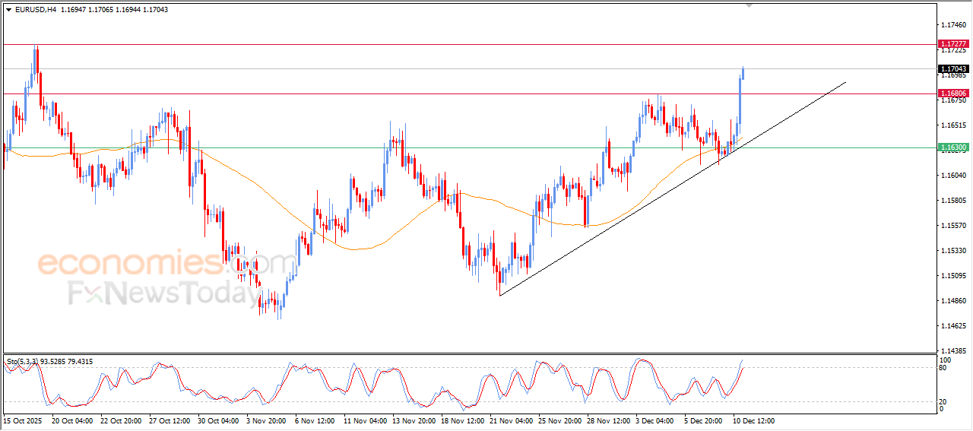The width and height of the screenshot is (973, 431).
Task: Click the 1.17460 price scale value
Action: [x=952, y=25]
